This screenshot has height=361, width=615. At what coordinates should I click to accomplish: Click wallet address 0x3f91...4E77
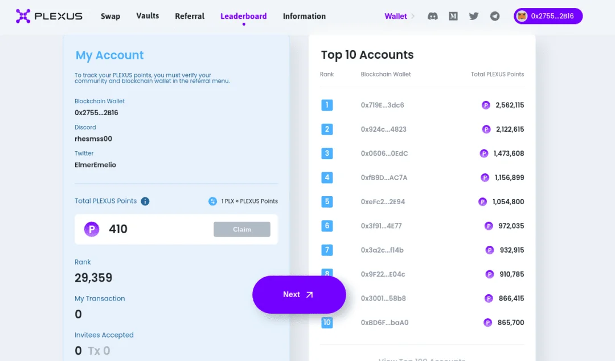(x=381, y=226)
